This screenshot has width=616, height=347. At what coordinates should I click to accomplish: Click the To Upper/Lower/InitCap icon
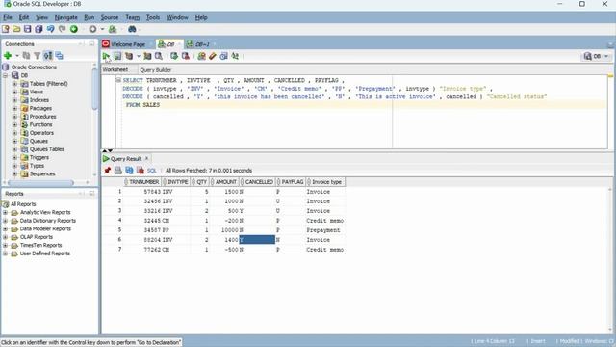click(x=235, y=56)
